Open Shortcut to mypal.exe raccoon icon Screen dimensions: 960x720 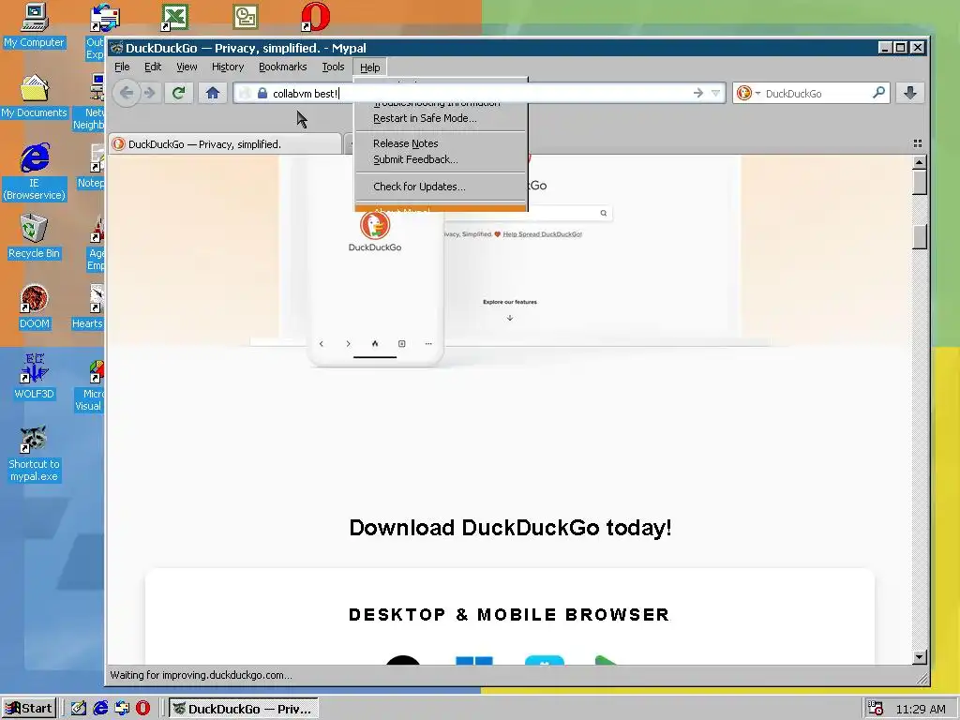point(34,454)
